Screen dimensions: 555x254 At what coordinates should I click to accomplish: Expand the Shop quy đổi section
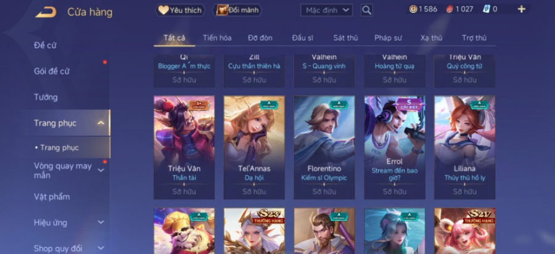click(101, 248)
